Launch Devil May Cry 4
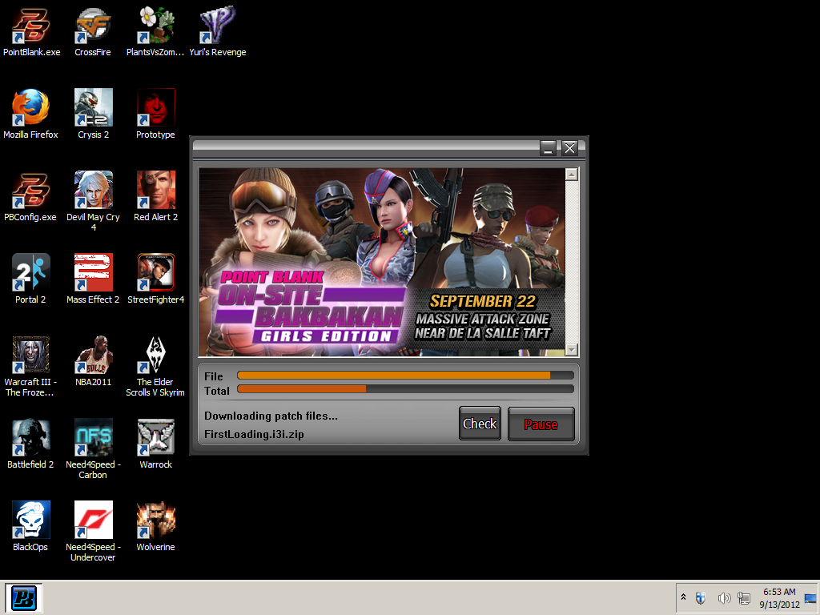 click(93, 189)
